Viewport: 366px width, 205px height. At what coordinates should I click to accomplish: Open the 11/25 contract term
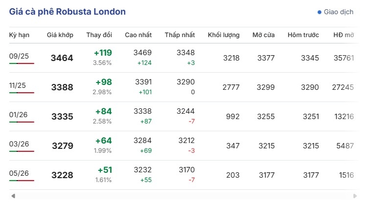pyautogui.click(x=18, y=85)
